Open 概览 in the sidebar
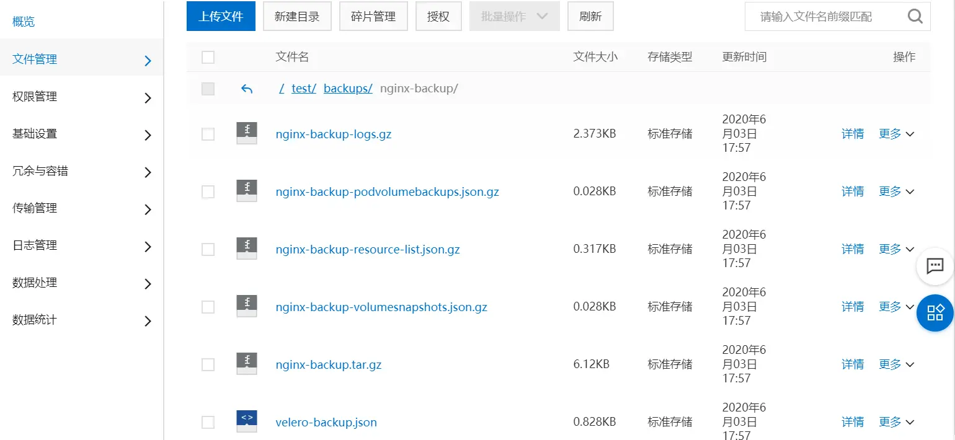This screenshot has width=955, height=440. point(24,22)
